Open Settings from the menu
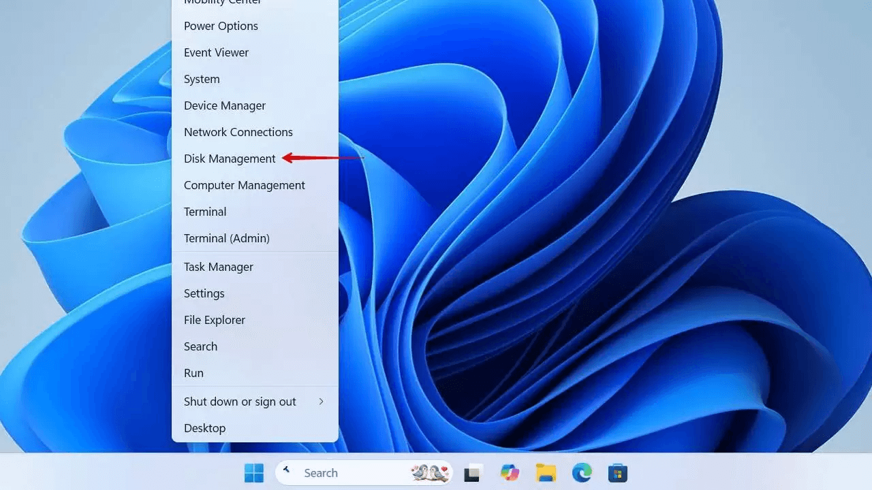The width and height of the screenshot is (872, 490). click(x=204, y=293)
